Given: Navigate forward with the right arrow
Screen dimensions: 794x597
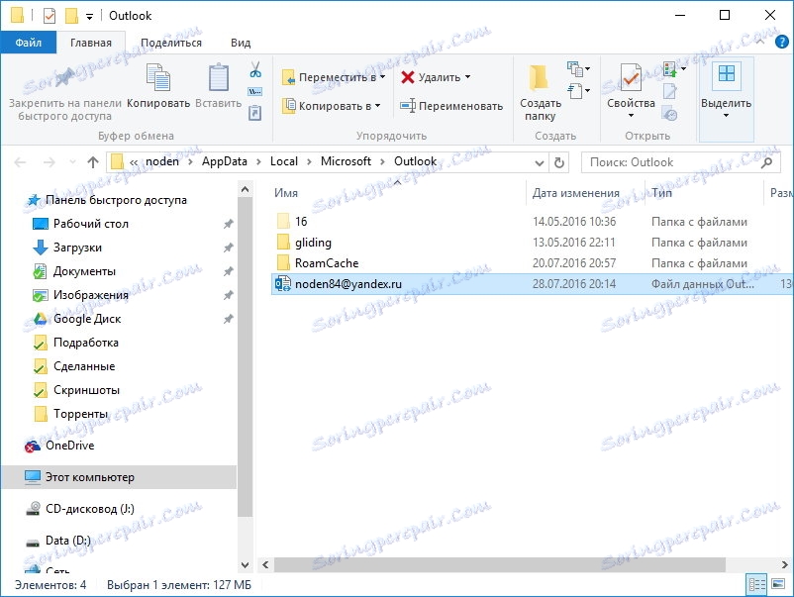Looking at the screenshot, I should coord(50,162).
